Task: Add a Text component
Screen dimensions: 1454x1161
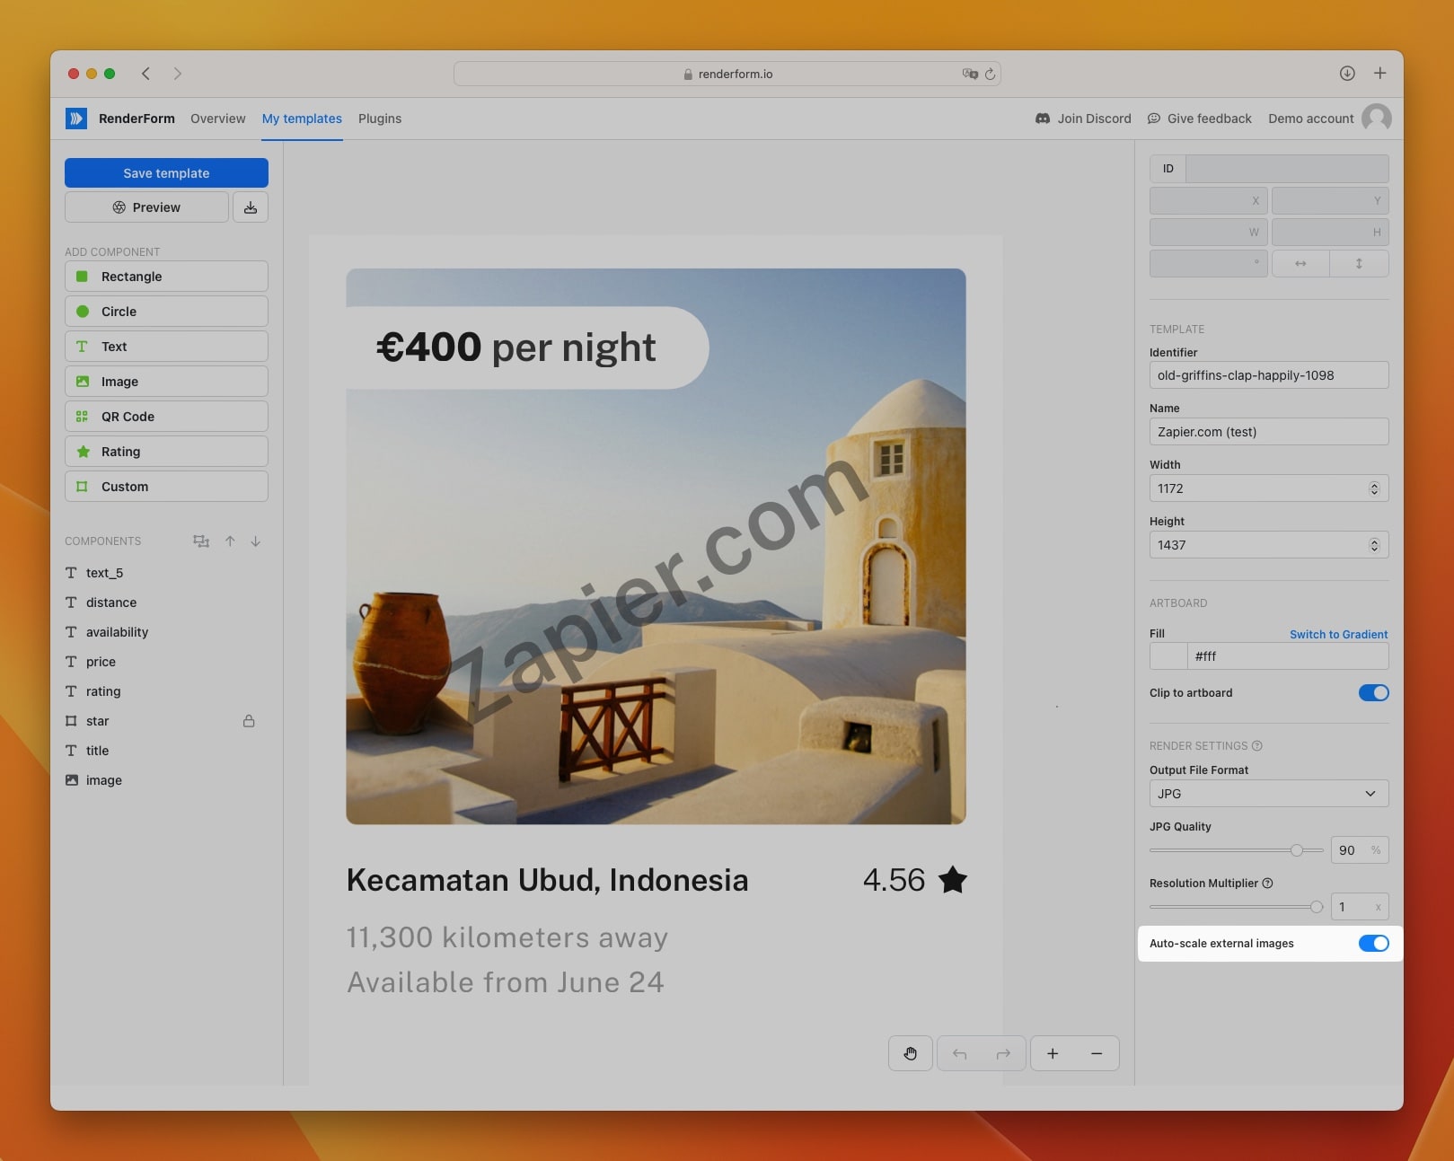Action: [166, 347]
